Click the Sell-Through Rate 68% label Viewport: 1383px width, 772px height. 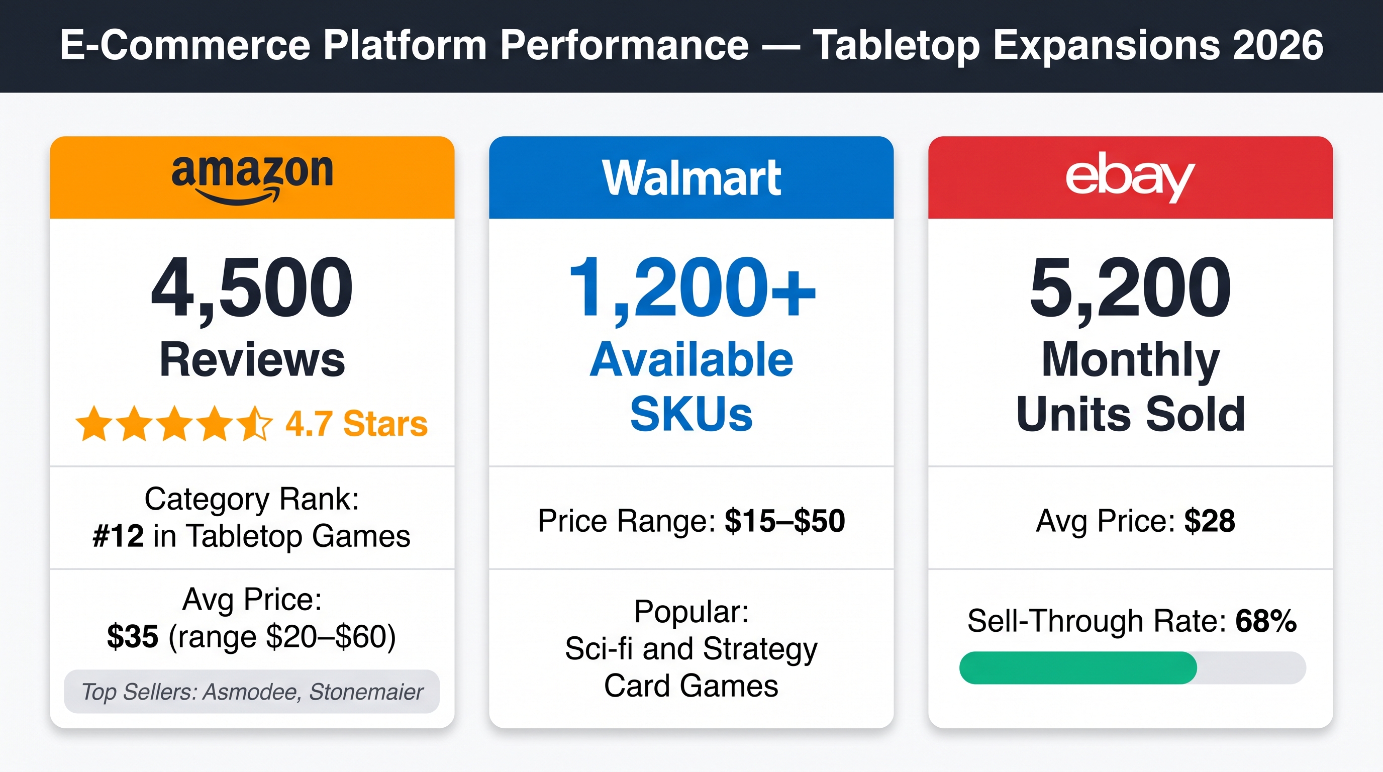point(1132,621)
